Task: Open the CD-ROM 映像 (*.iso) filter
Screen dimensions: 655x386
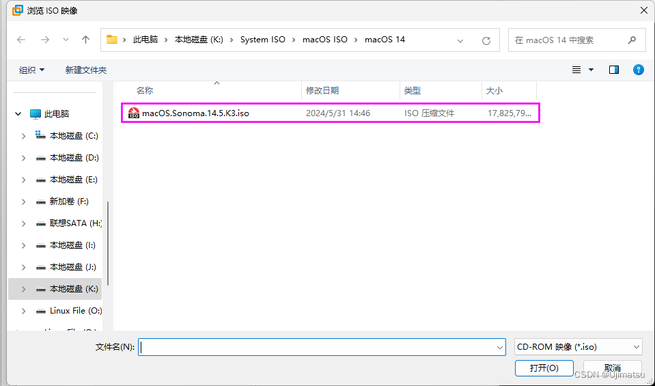Action: [x=578, y=347]
